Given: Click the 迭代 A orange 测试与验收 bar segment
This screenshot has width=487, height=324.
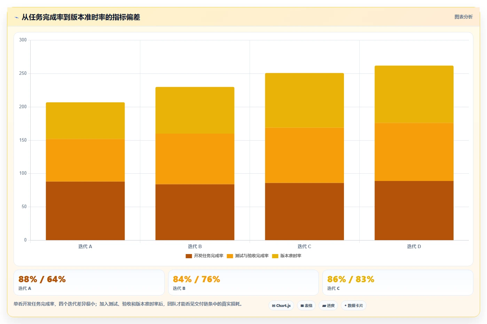Looking at the screenshot, I should click(x=85, y=160).
